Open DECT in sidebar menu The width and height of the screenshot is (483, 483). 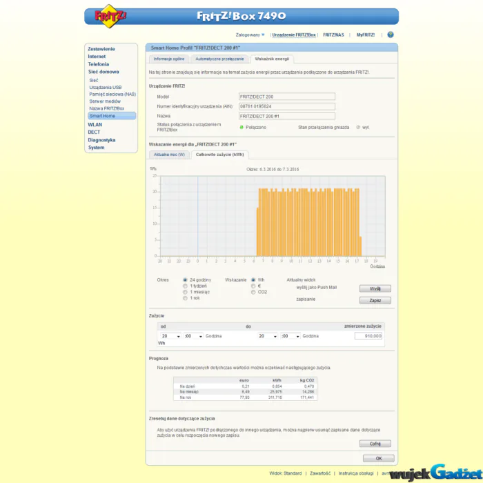[x=94, y=132]
